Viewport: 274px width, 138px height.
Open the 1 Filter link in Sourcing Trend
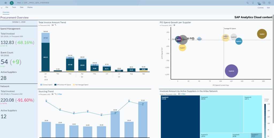click(60, 94)
